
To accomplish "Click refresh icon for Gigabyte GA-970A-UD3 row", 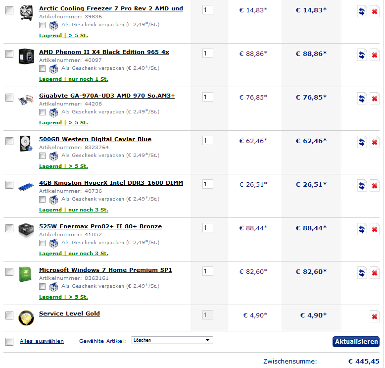I will point(362,98).
